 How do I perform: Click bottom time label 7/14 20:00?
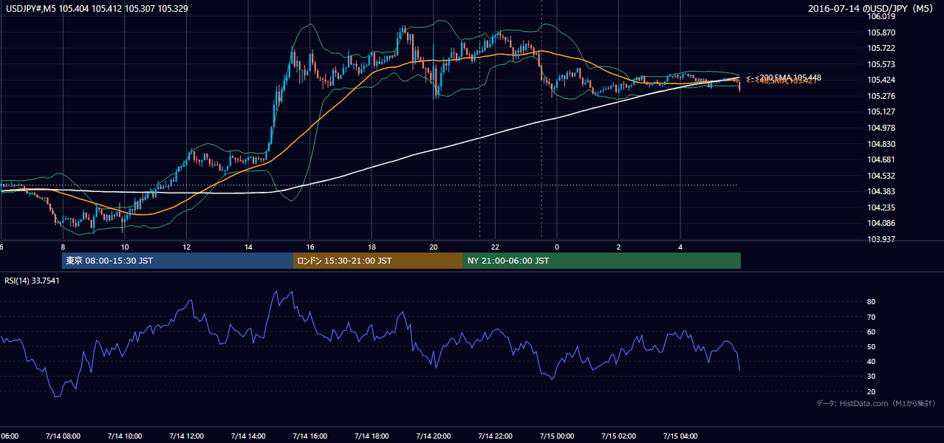pyautogui.click(x=433, y=436)
